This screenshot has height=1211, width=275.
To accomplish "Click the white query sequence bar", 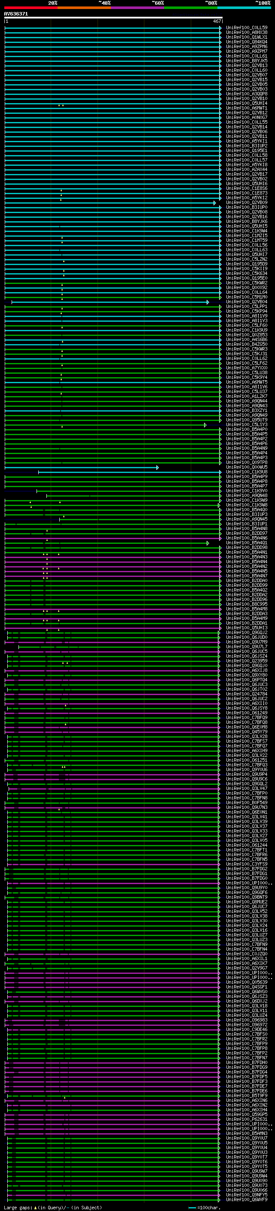I will (113, 18).
